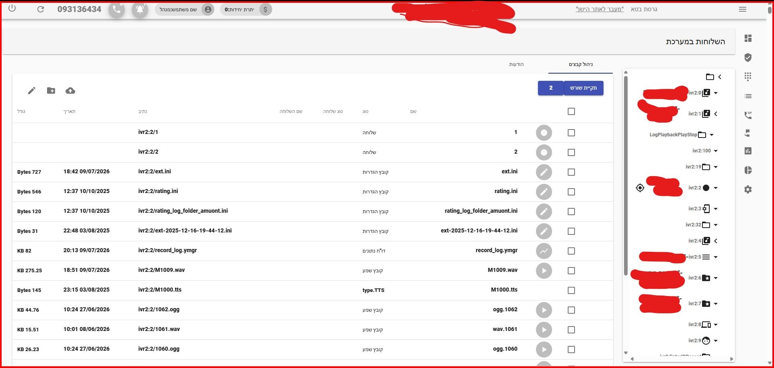Screen dimensions: 774x368
Task: Toggle the select-all header checkbox
Action: click(x=571, y=111)
